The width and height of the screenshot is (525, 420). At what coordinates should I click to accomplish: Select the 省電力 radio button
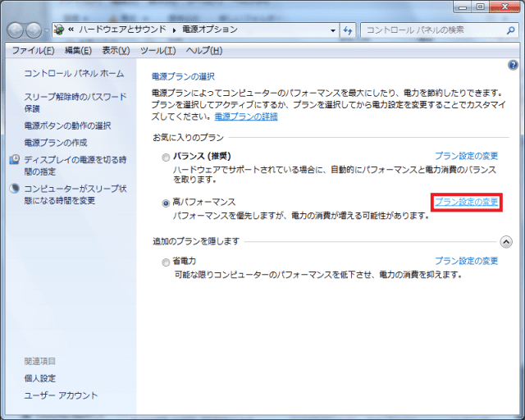[166, 262]
